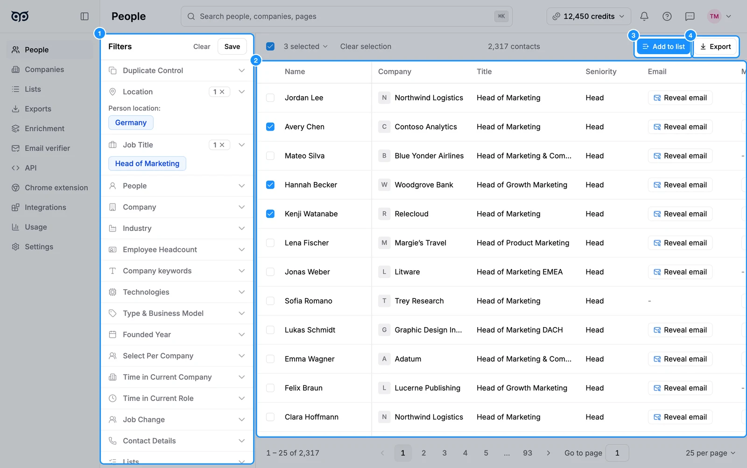Select Sofia Romano's checkbox
The height and width of the screenshot is (468, 747).
(270, 301)
